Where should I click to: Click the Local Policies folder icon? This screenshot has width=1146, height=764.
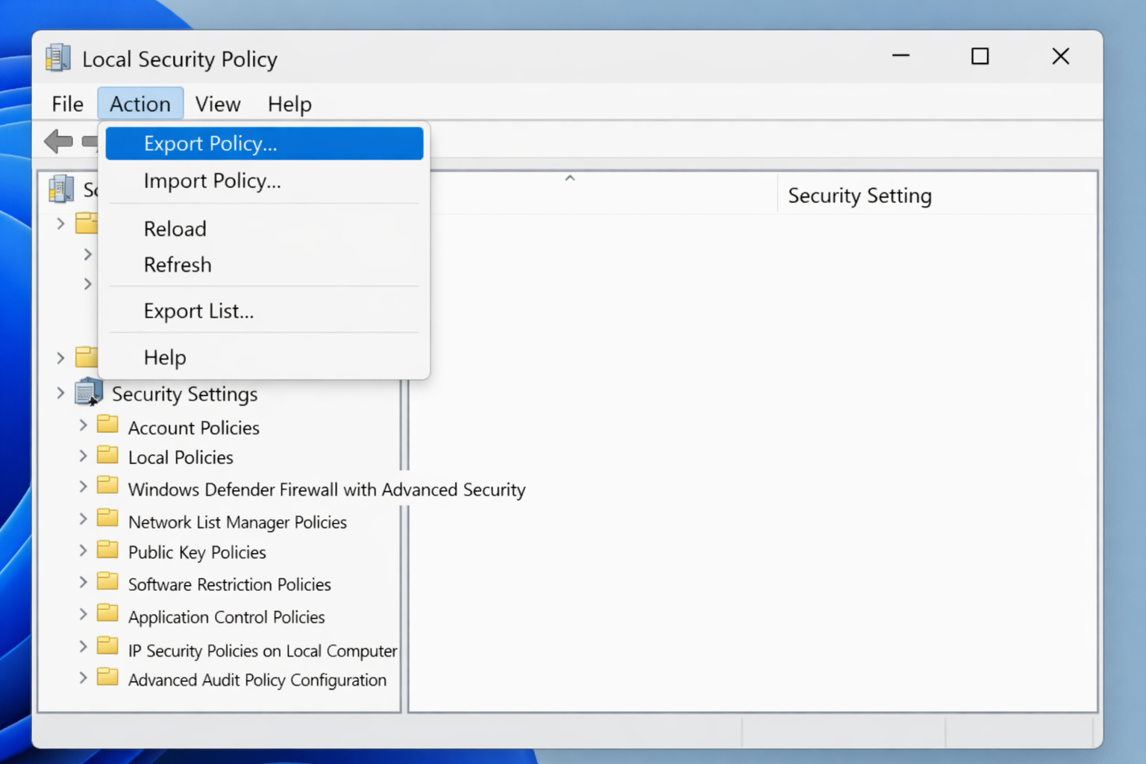point(107,455)
